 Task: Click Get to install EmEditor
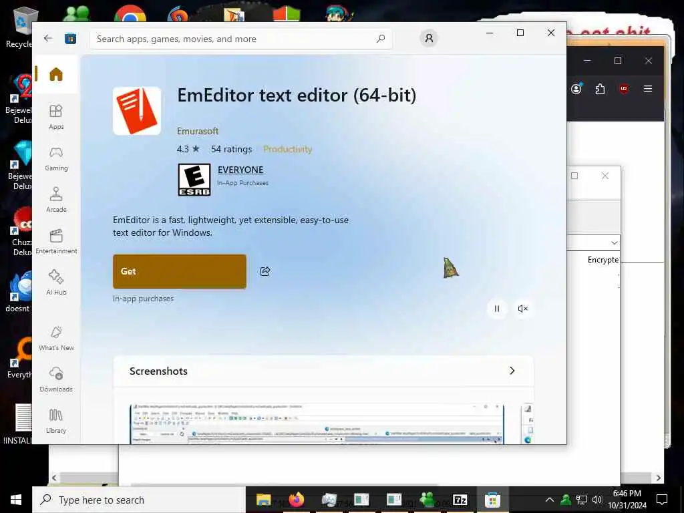[x=180, y=271]
